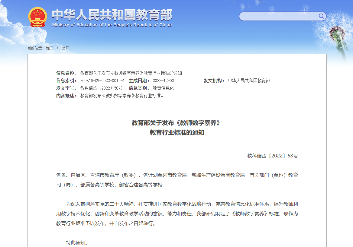Viewport: 353px width, 247px height.
Task: Click the magnifier search icon
Action: tap(321, 16)
